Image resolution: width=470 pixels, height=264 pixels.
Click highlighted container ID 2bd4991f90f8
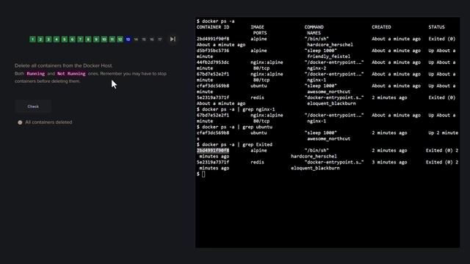pyautogui.click(x=213, y=150)
